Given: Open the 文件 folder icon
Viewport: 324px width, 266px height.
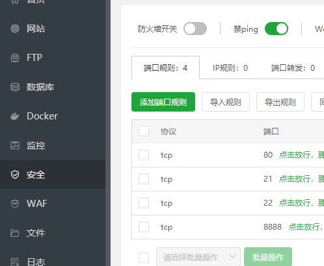Looking at the screenshot, I should pyautogui.click(x=15, y=233).
